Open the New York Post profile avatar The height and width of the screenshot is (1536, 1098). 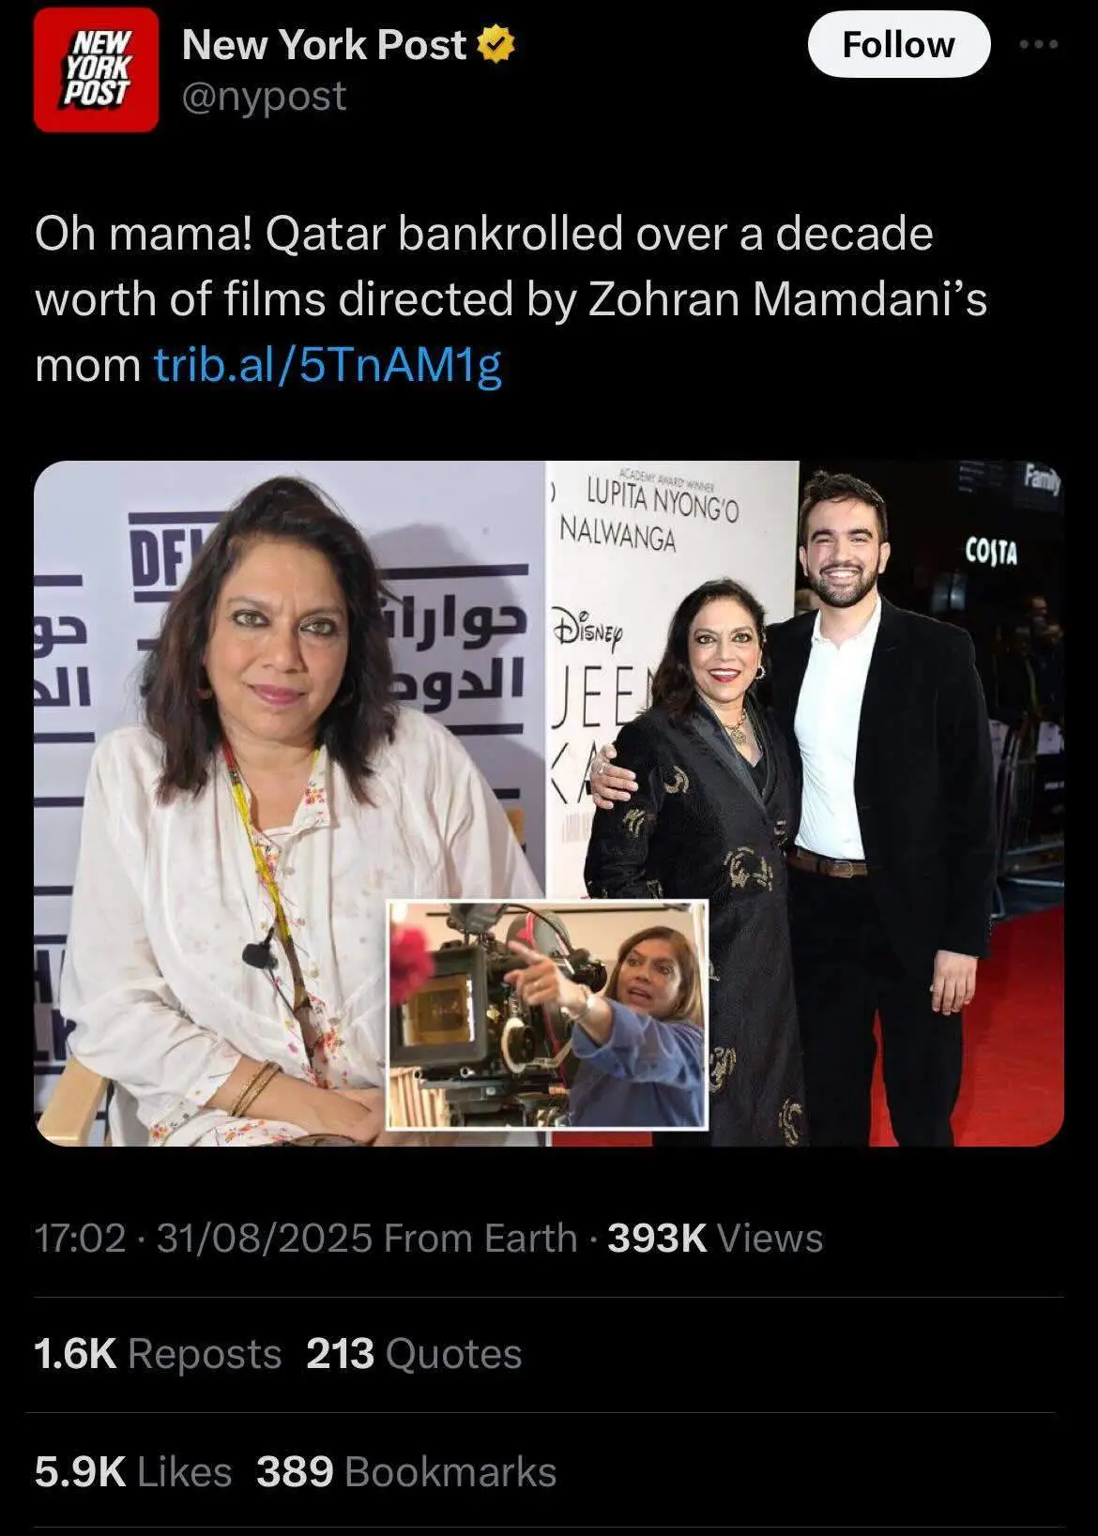[x=96, y=69]
